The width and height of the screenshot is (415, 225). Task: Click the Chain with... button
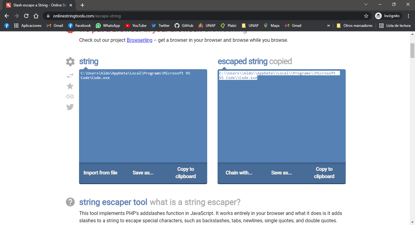point(239,172)
